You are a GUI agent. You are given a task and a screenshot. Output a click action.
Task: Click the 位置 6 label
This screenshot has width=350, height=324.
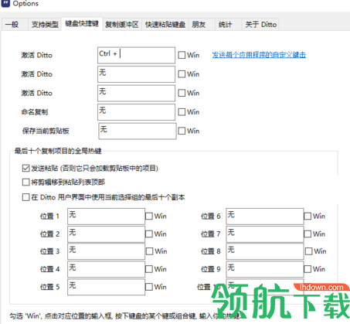pyautogui.click(x=211, y=217)
